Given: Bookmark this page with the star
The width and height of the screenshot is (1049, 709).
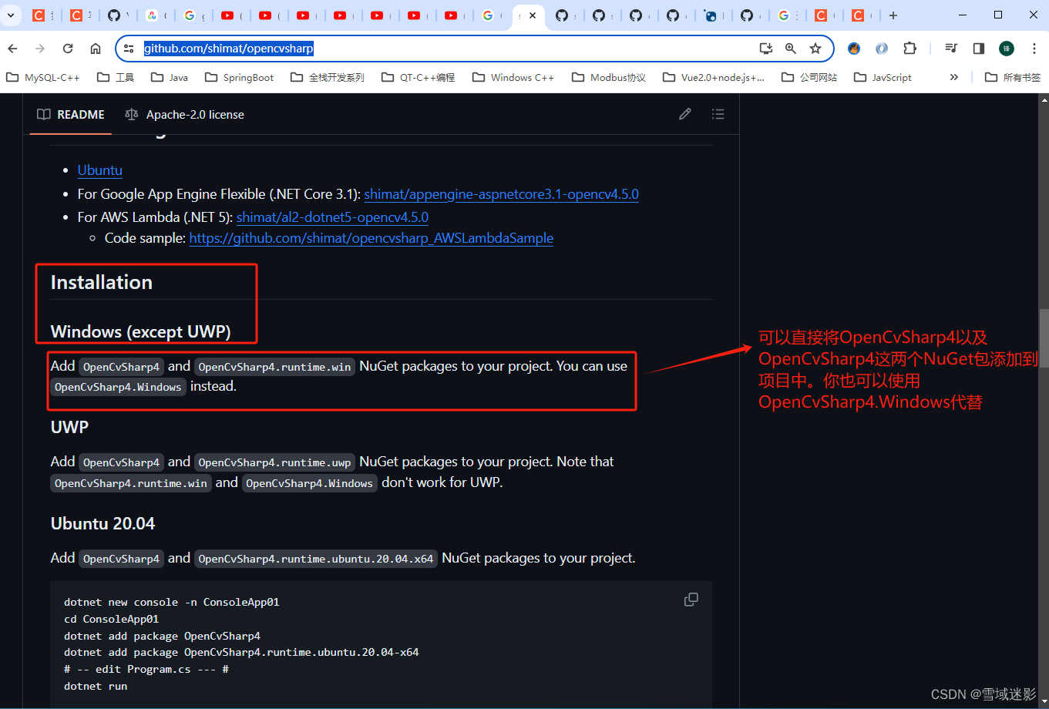Looking at the screenshot, I should (x=815, y=49).
